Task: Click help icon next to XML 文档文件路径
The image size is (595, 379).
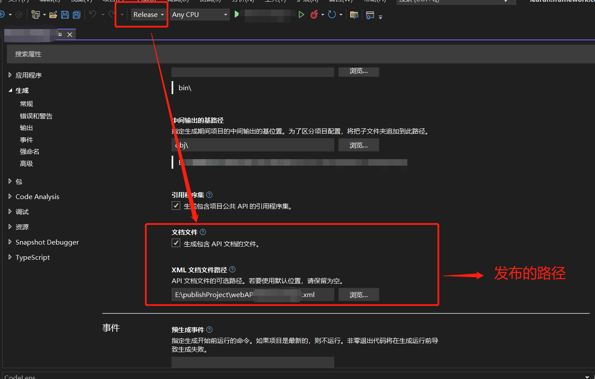Action: pos(232,269)
